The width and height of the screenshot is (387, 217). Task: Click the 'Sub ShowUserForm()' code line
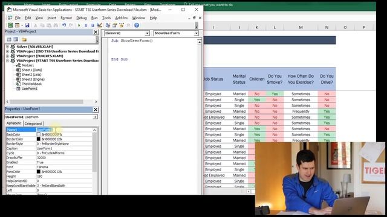[x=132, y=40]
